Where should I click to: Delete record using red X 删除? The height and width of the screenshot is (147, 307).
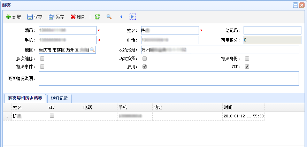click(x=73, y=17)
